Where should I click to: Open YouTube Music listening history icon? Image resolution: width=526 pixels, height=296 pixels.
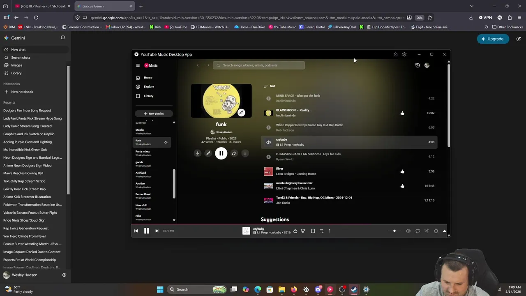pos(418,65)
